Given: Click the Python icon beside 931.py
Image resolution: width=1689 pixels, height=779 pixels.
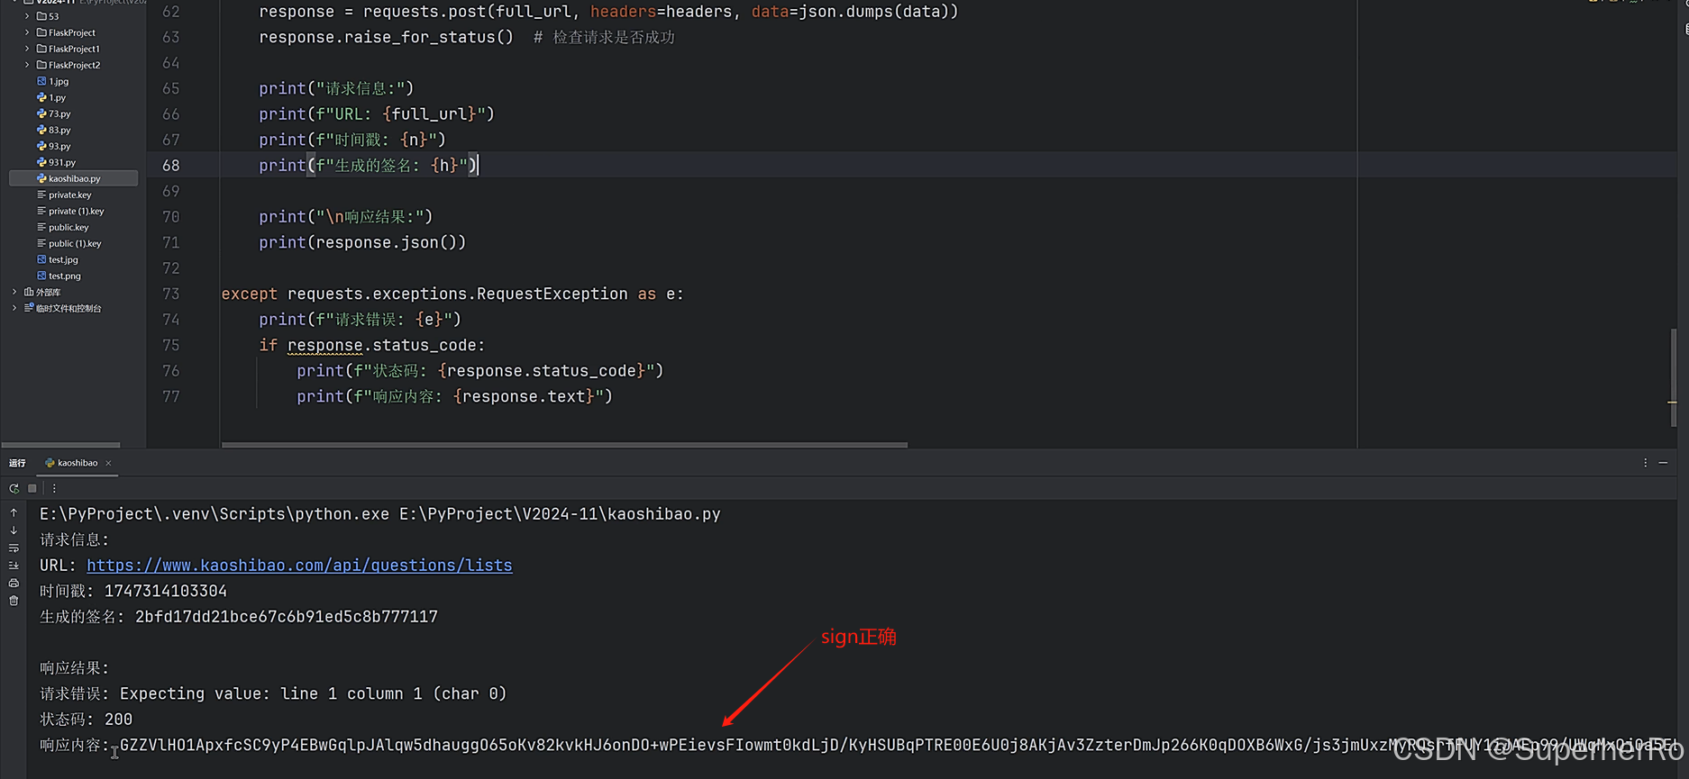Looking at the screenshot, I should tap(41, 162).
